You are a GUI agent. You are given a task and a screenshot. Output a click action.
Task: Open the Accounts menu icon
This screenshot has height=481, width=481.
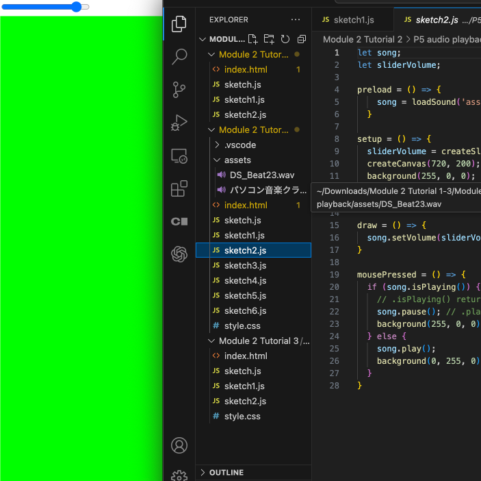click(179, 445)
